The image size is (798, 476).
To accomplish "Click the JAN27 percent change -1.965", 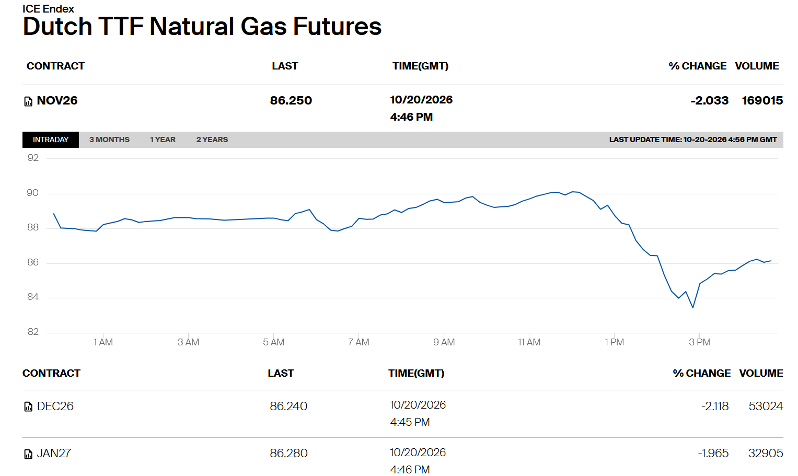I will tap(713, 453).
